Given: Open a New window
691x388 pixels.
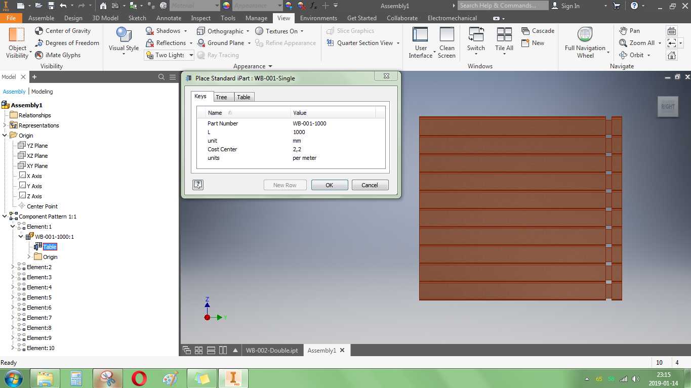Looking at the screenshot, I should [x=533, y=43].
